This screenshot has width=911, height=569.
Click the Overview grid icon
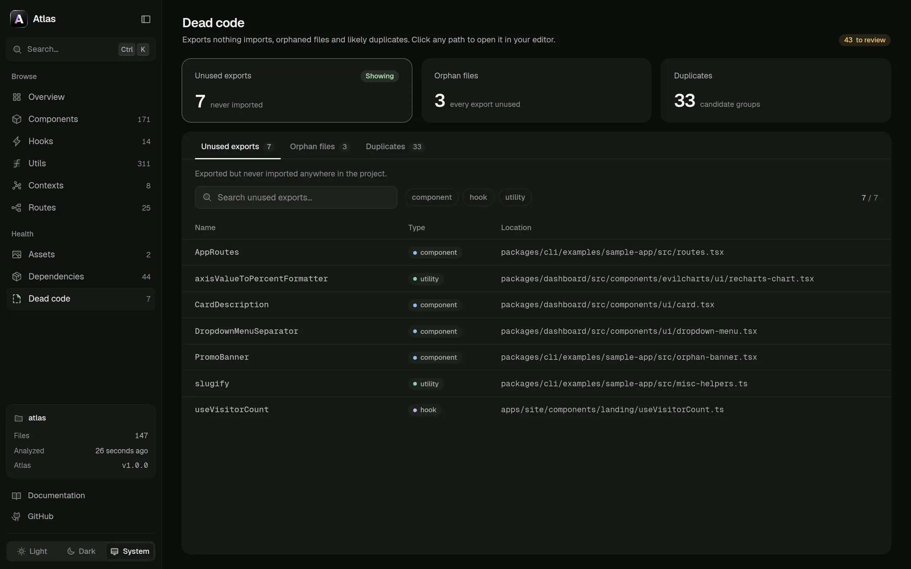pyautogui.click(x=17, y=97)
